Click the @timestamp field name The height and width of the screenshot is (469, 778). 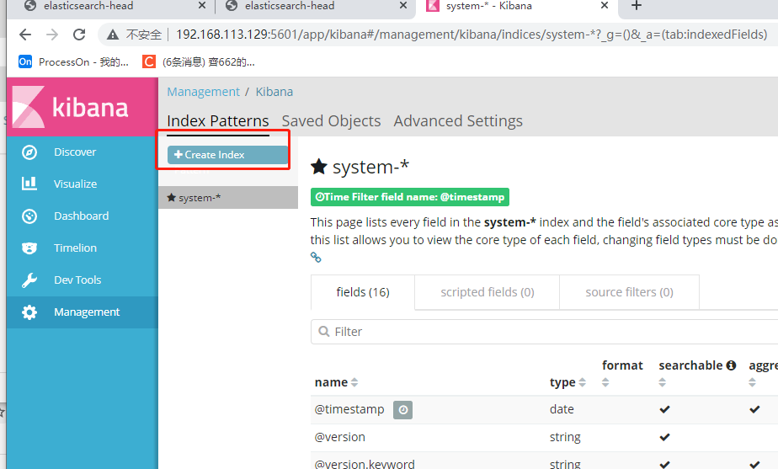[x=349, y=409]
